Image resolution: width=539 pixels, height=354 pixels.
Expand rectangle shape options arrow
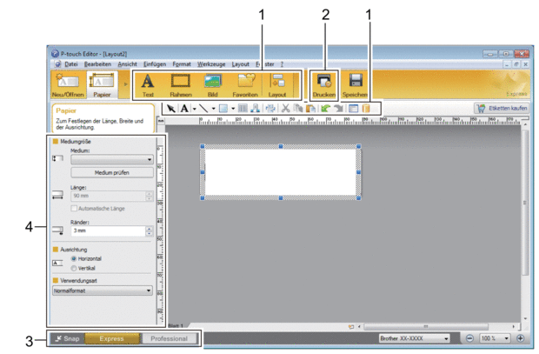(x=233, y=109)
